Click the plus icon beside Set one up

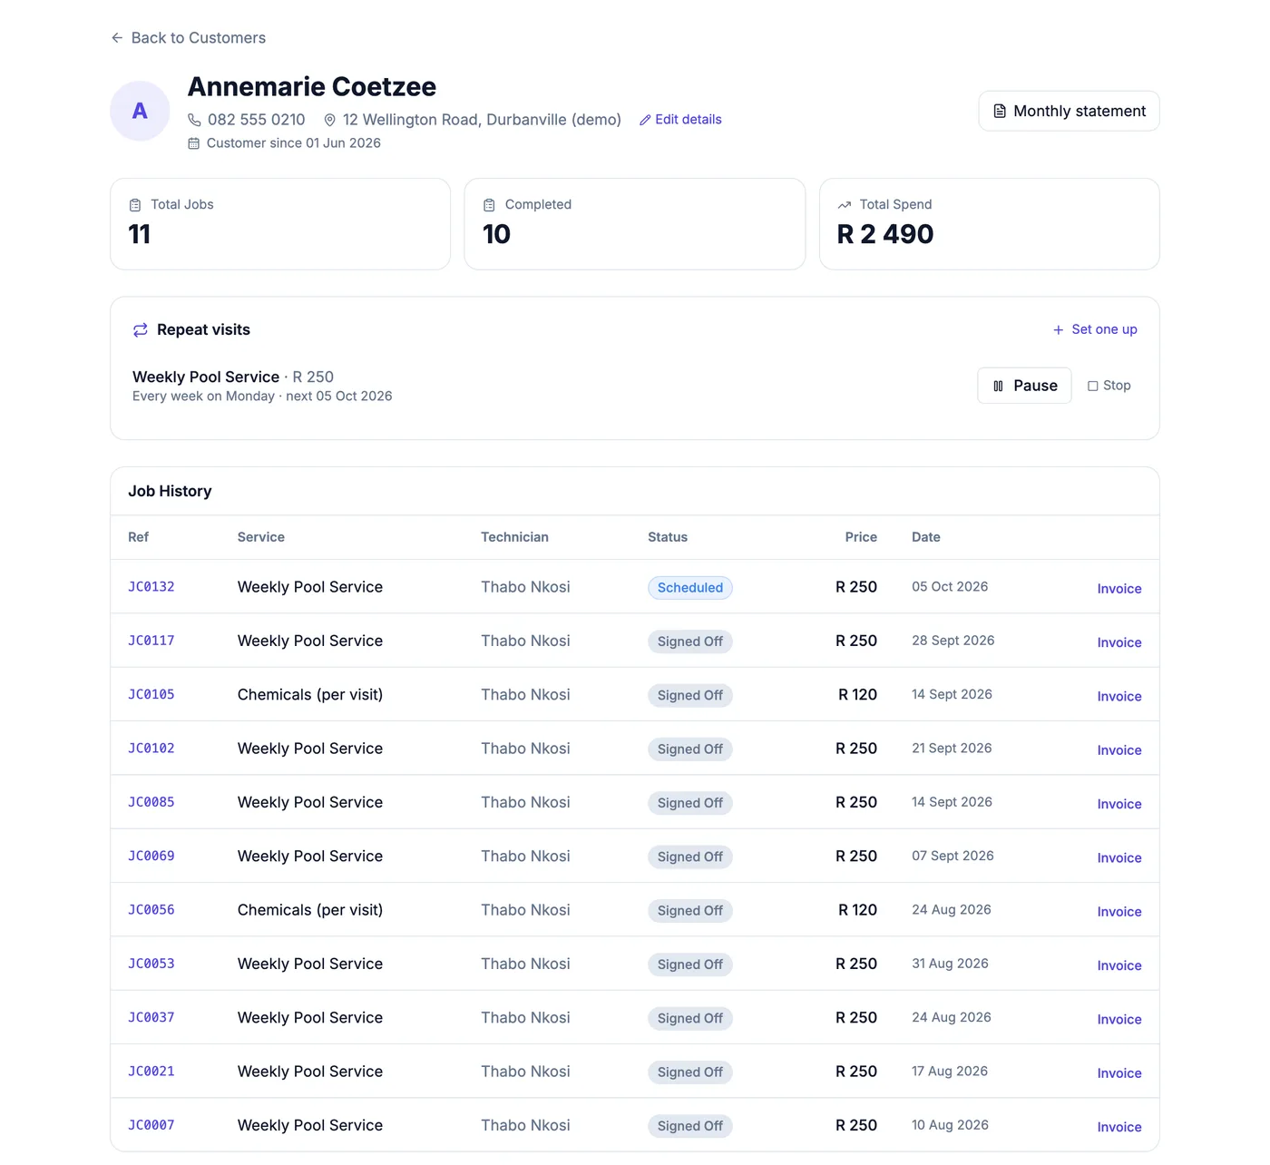tap(1058, 329)
